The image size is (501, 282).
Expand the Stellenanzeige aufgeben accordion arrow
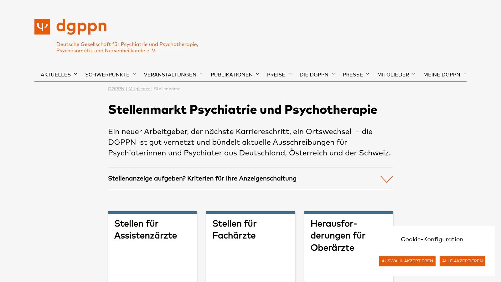386,179
